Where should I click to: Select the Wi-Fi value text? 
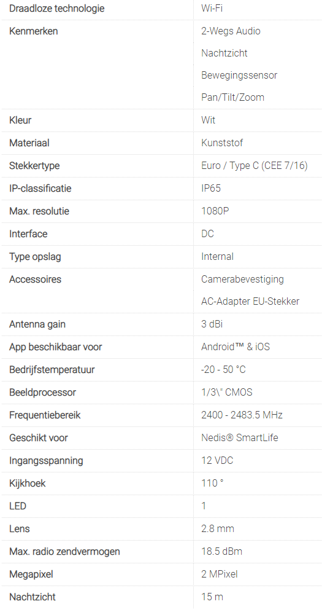[212, 8]
